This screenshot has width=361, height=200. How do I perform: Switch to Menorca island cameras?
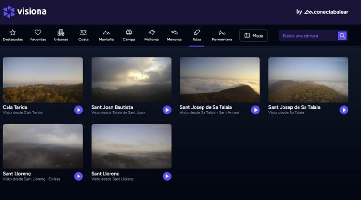point(174,35)
